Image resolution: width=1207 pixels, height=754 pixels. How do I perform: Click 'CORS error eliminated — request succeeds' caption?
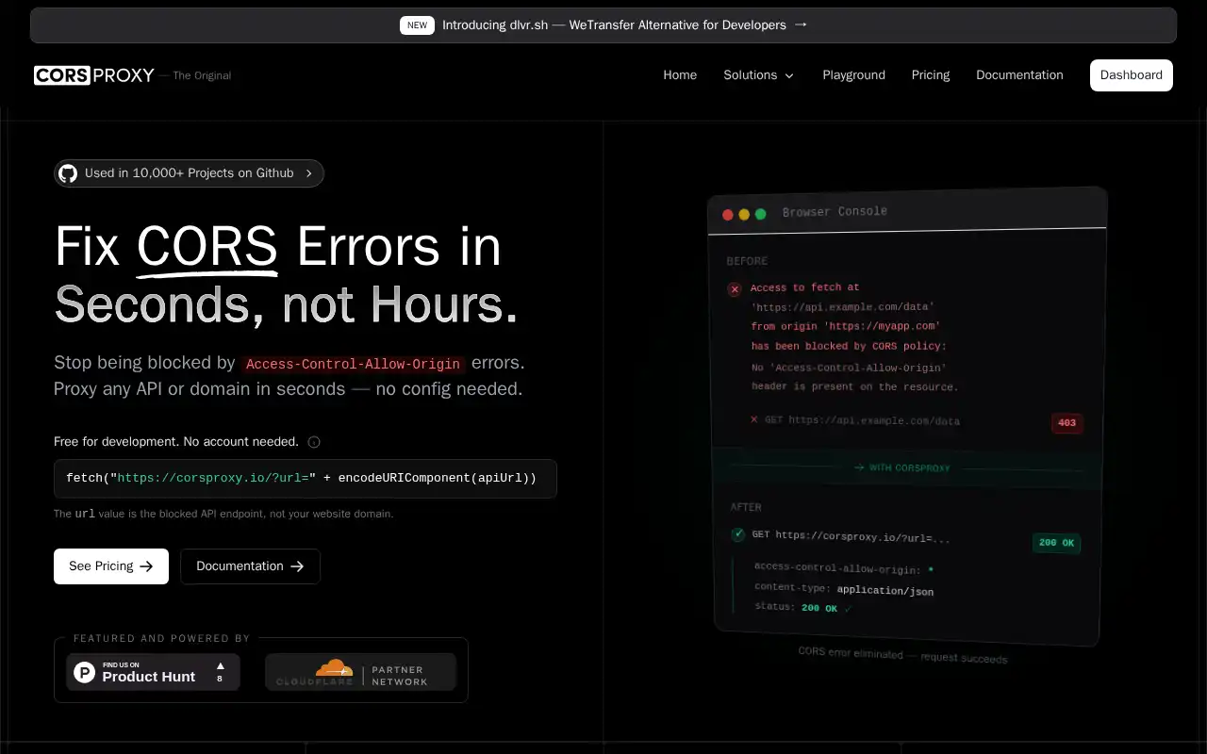coord(902,655)
